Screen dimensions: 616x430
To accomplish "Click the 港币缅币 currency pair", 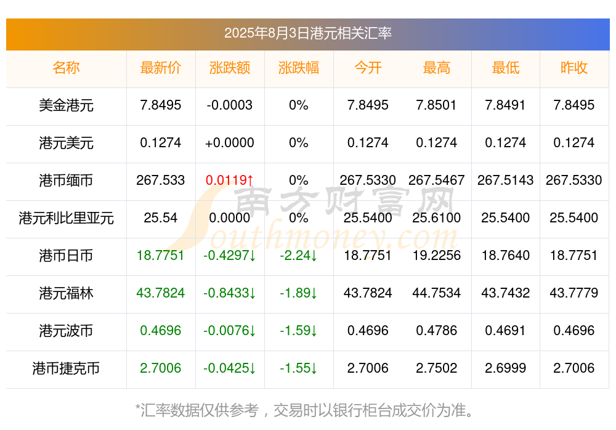I will point(66,181).
